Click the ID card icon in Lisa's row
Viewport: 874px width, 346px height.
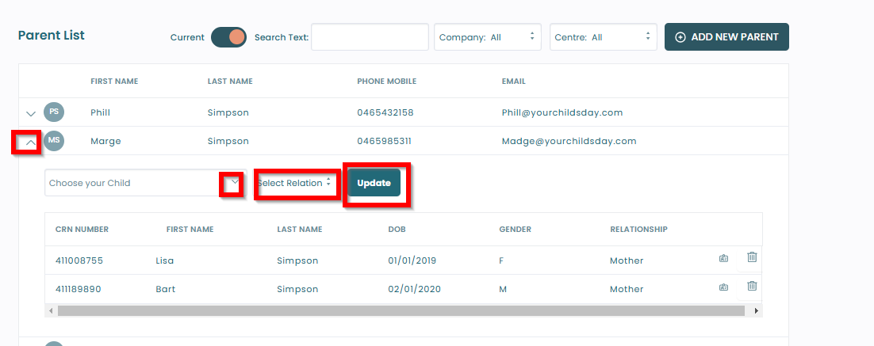coord(723,259)
